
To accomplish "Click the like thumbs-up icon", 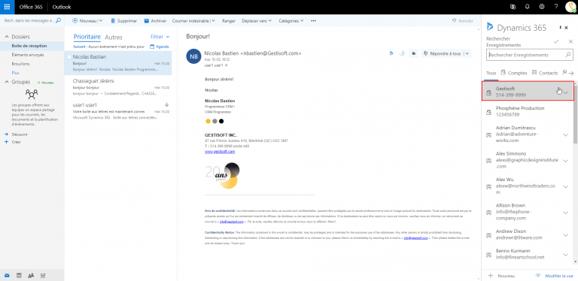I will pos(414,53).
